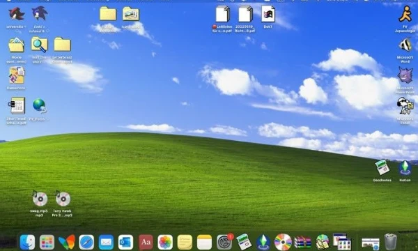The image size is (418, 251).
Task: Open Stickies in the dock
Action: 185,242
